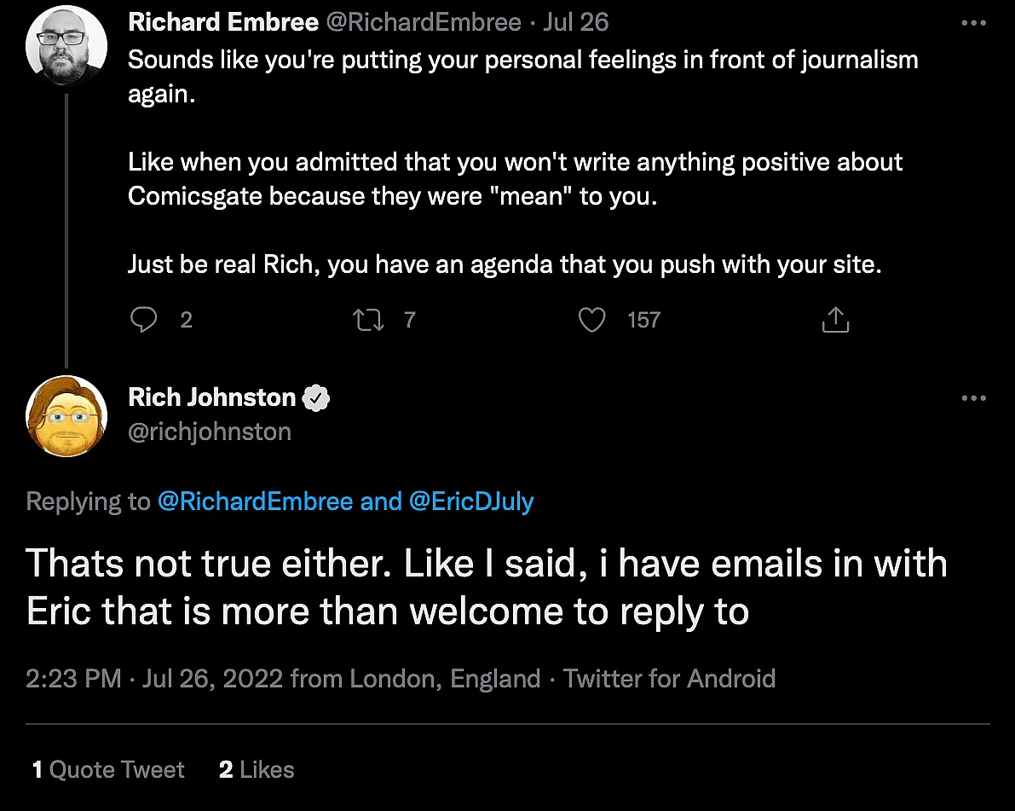The image size is (1015, 811).
Task: Click the share icon on Richard Embree's tweet
Action: pyautogui.click(x=835, y=320)
